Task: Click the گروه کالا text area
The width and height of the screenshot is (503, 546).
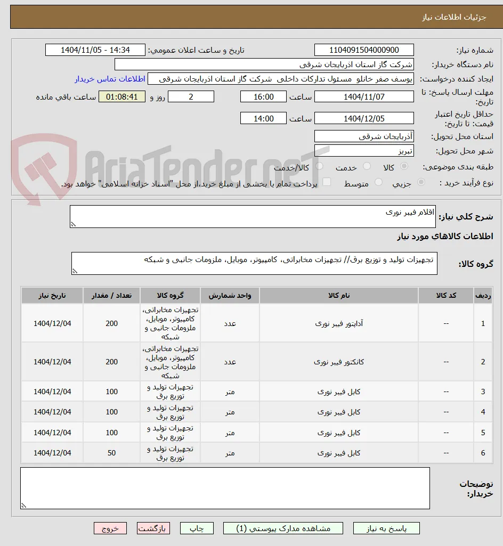Action: coord(254,264)
